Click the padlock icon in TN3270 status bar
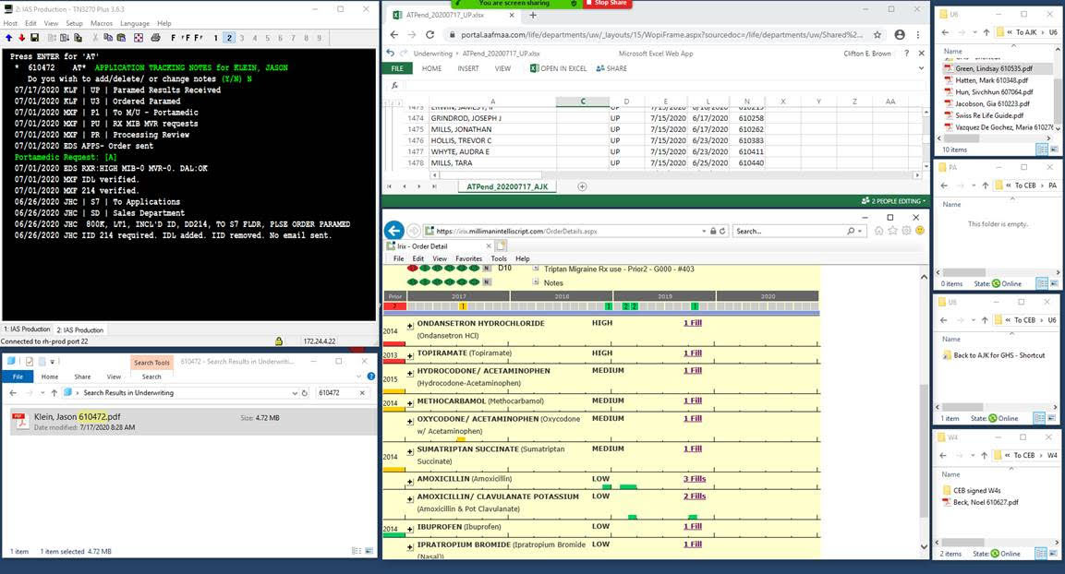Image resolution: width=1065 pixels, height=574 pixels. pos(278,341)
